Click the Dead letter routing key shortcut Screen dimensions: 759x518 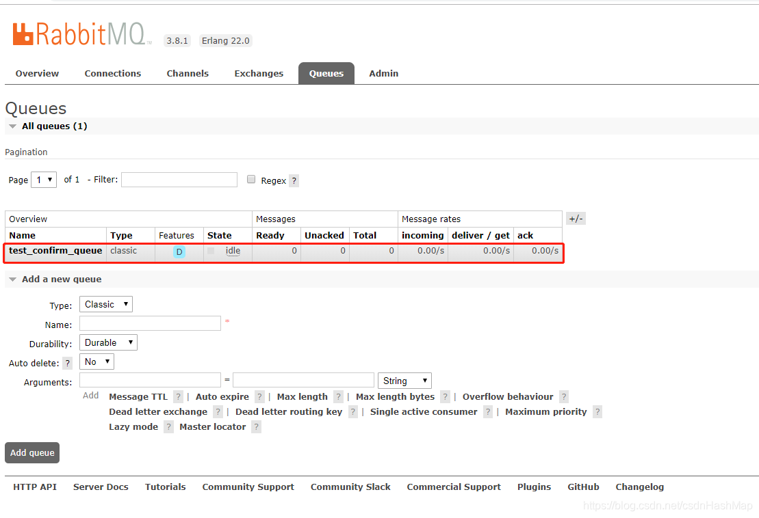(289, 411)
